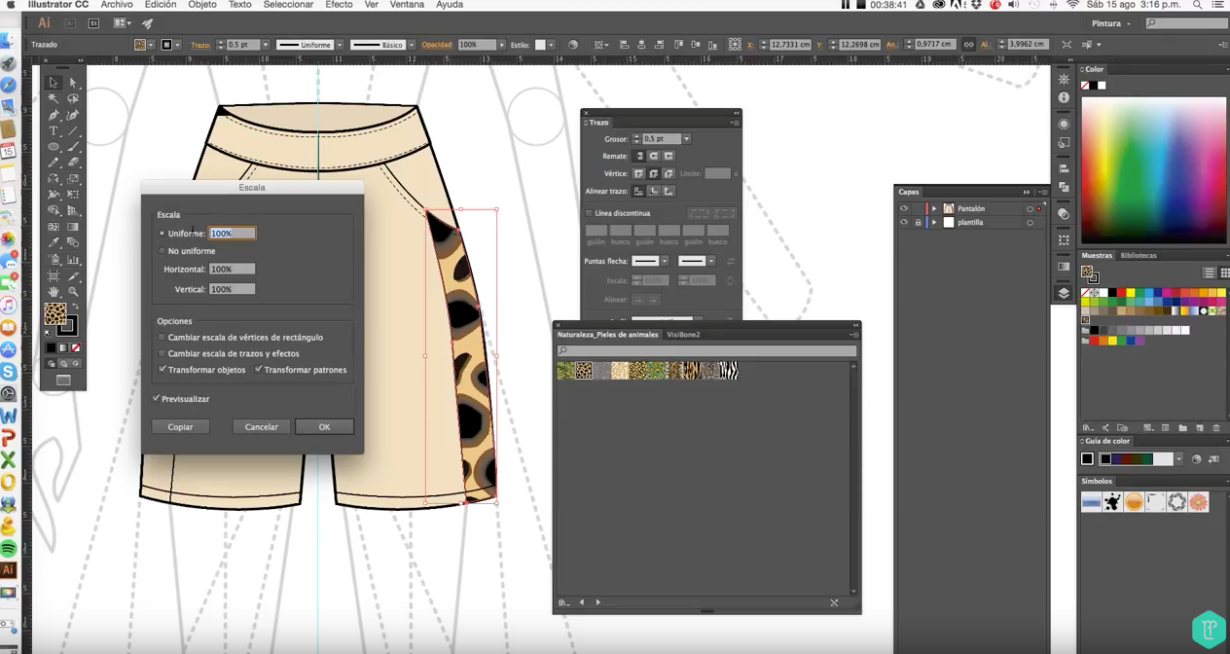Image resolution: width=1230 pixels, height=654 pixels.
Task: Open the Efecto menu
Action: (x=339, y=5)
